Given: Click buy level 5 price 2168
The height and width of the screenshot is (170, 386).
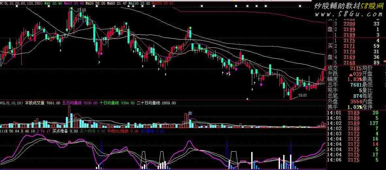Looking at the screenshot, I should click(349, 63).
